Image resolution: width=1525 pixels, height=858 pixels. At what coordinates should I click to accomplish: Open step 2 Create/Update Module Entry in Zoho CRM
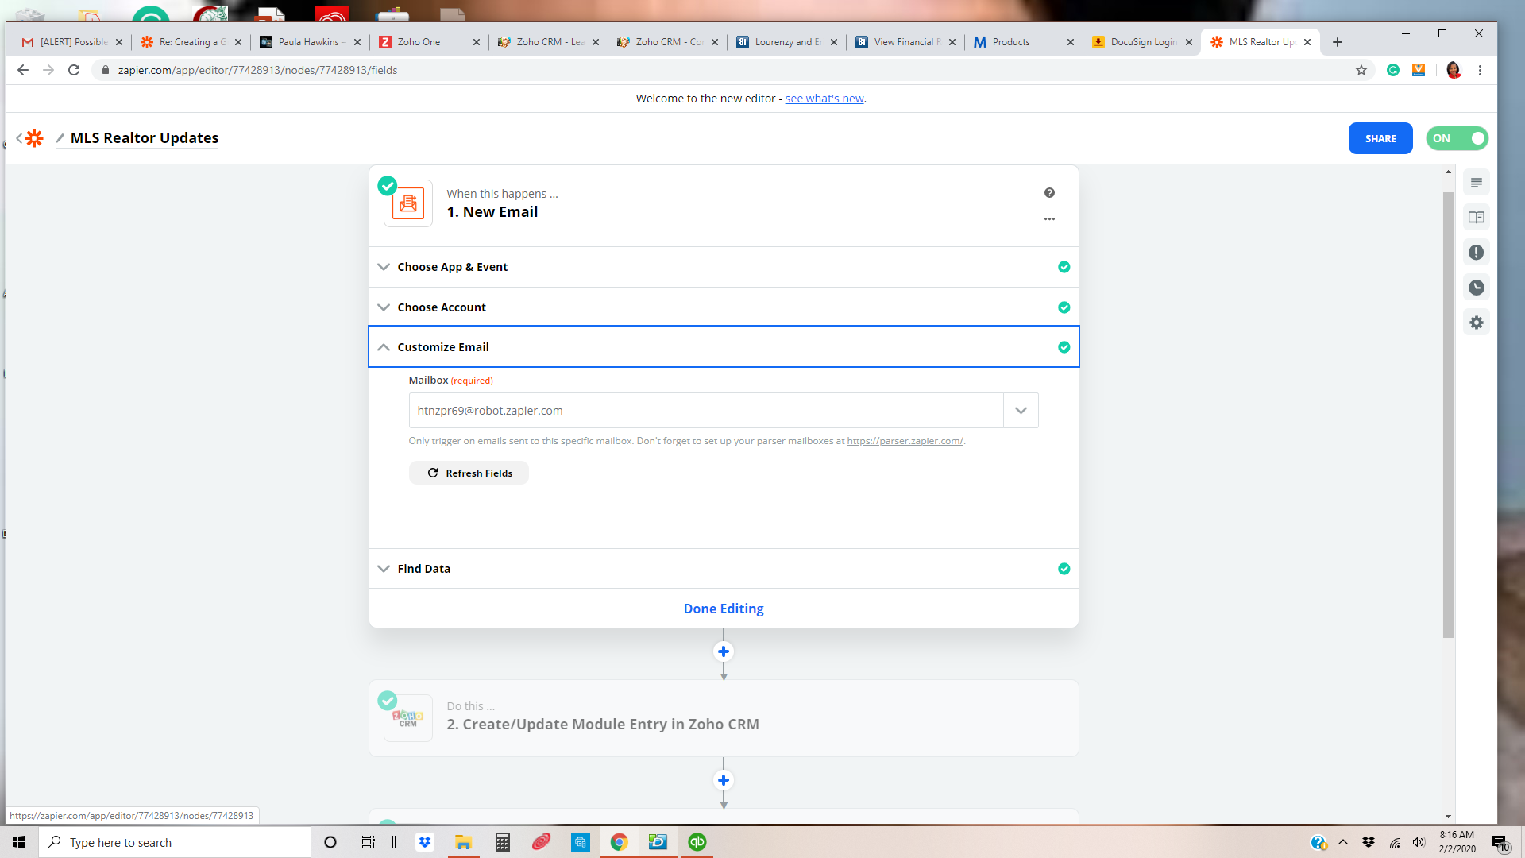tap(724, 718)
